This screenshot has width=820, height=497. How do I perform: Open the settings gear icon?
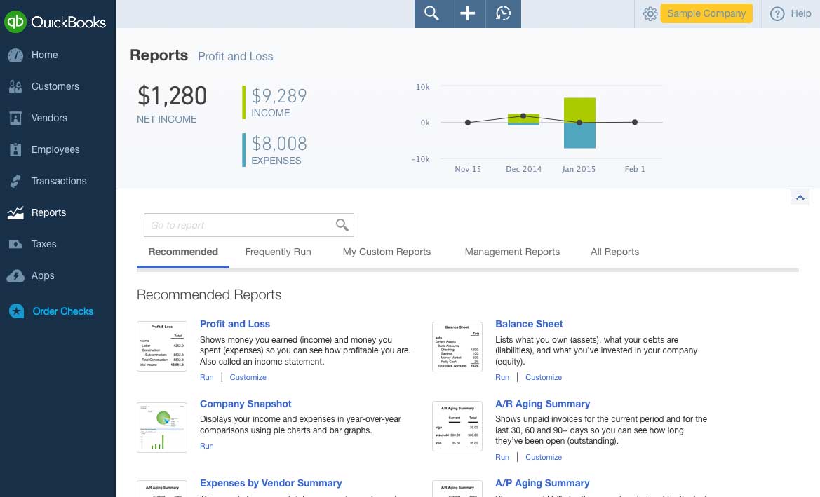650,13
